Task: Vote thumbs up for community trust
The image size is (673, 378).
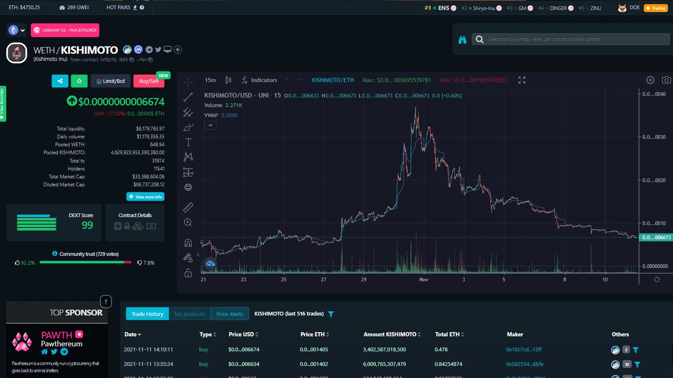Action: click(17, 262)
